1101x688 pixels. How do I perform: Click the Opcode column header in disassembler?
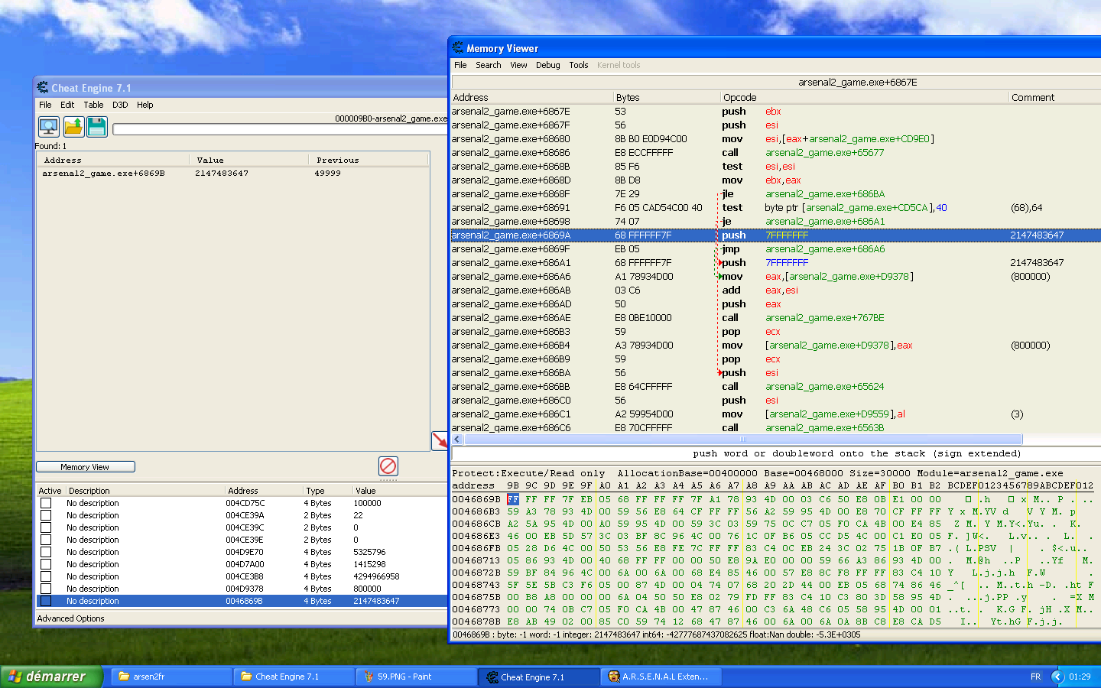864,97
